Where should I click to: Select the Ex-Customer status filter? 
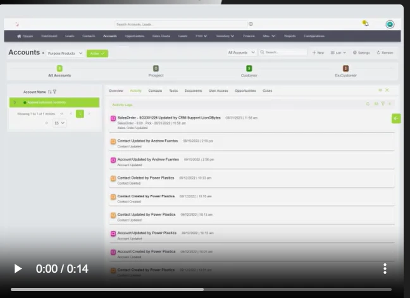pos(345,71)
